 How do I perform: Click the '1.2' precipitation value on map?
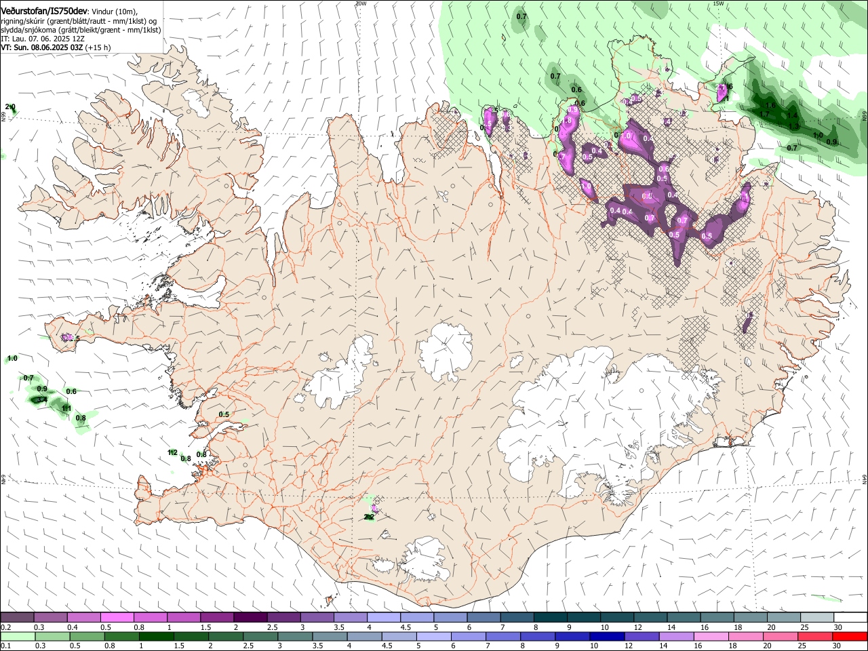point(172,452)
